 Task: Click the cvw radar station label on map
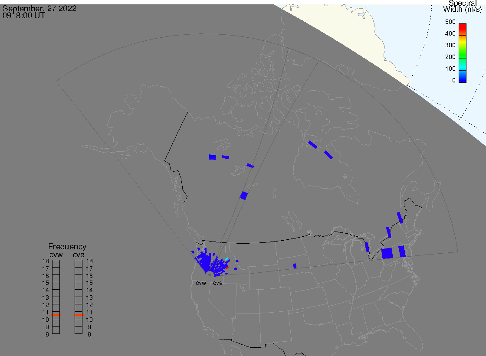tap(201, 283)
